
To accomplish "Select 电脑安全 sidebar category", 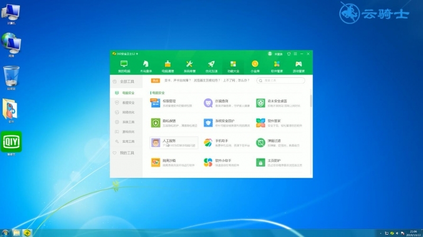I will [126, 93].
